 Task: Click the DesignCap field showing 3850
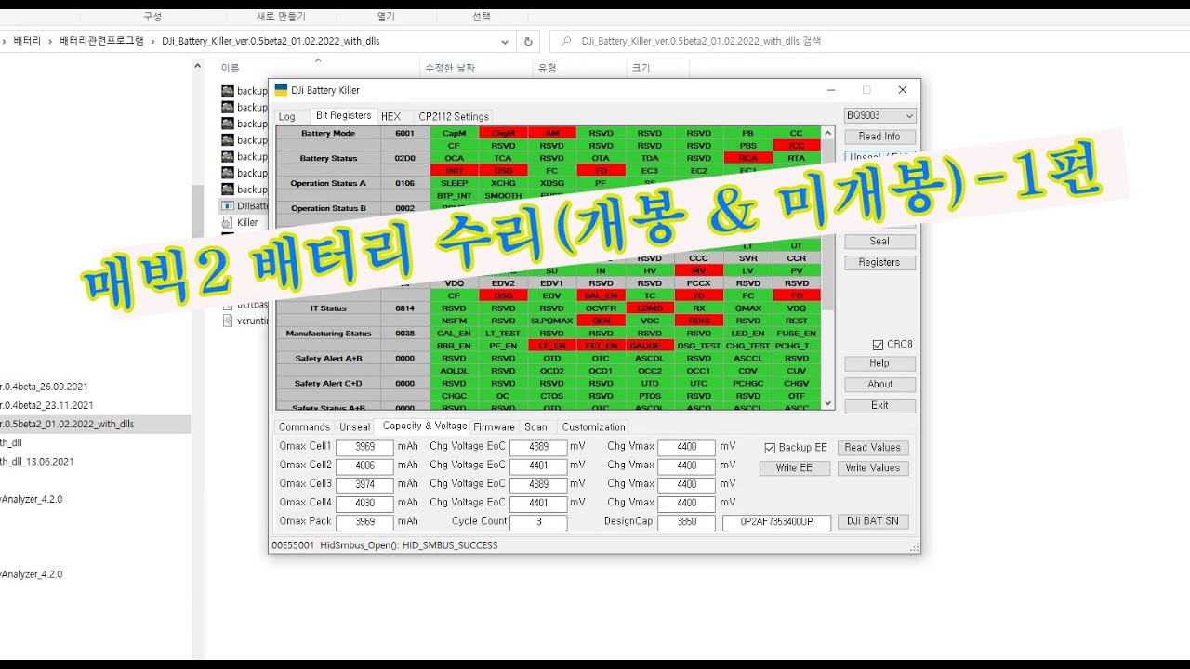click(686, 523)
